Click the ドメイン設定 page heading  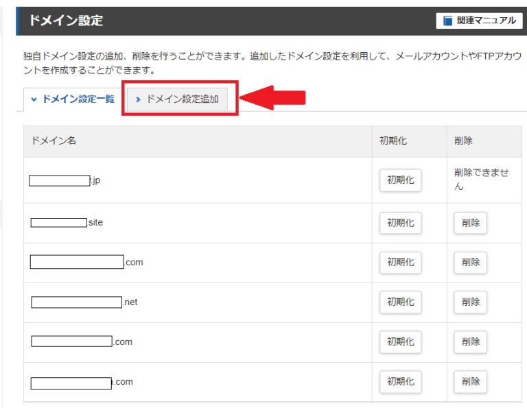coord(66,21)
